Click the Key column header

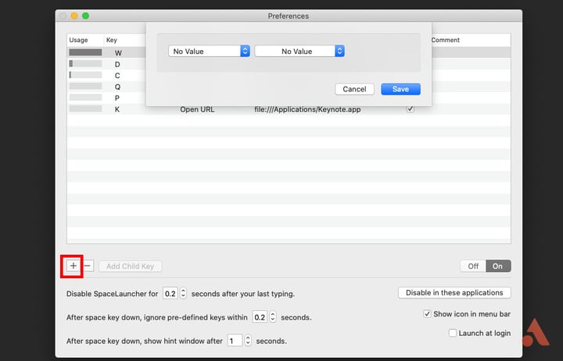tap(112, 40)
